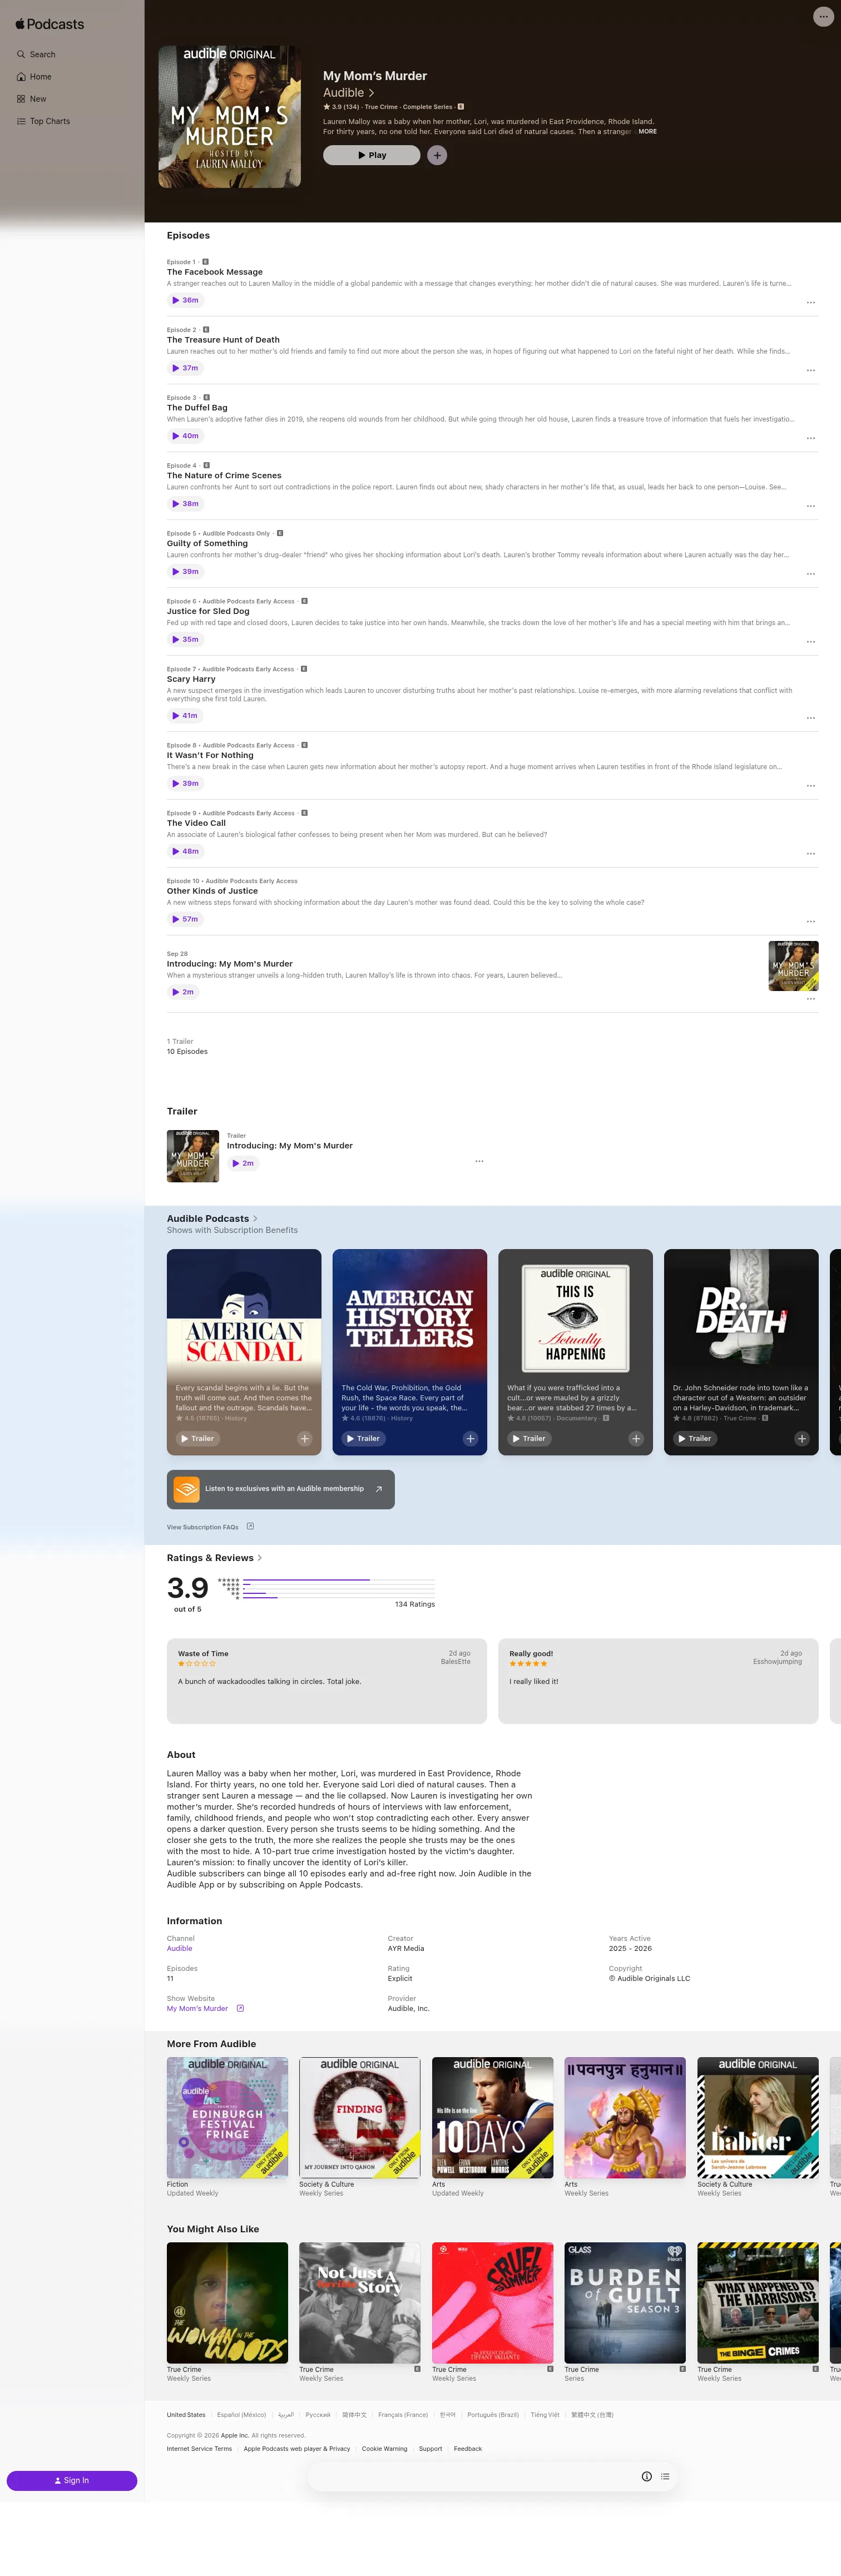Add American Scandal with plus button
This screenshot has width=841, height=2576.
(x=305, y=1438)
